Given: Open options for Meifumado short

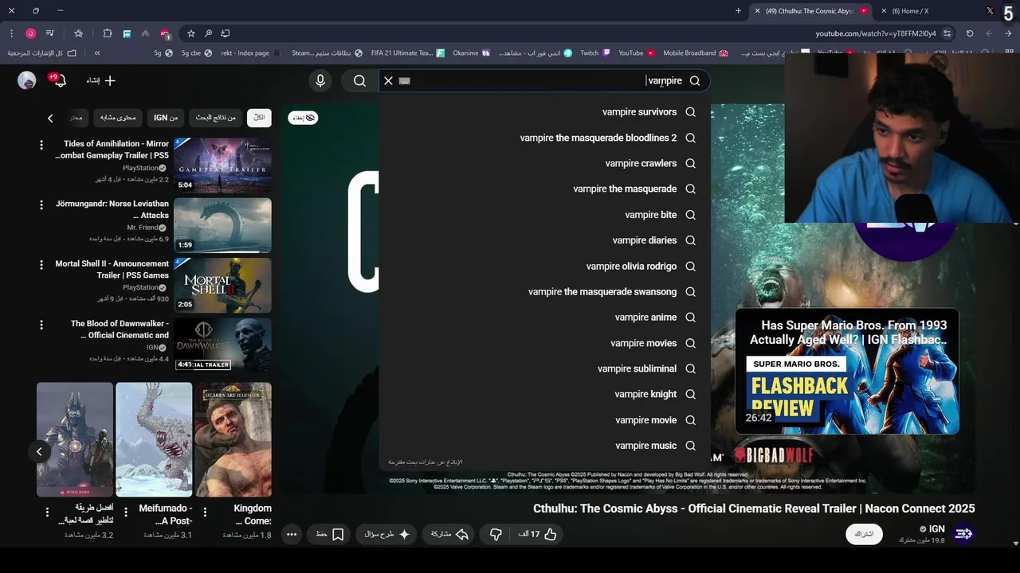Looking at the screenshot, I should [126, 512].
